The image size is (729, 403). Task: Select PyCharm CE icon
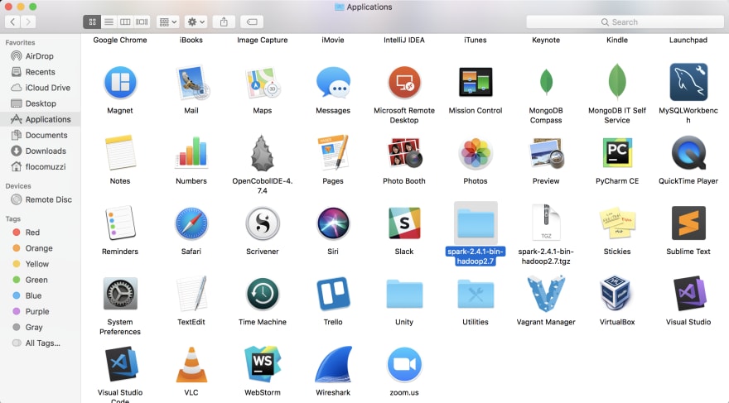[x=617, y=153]
